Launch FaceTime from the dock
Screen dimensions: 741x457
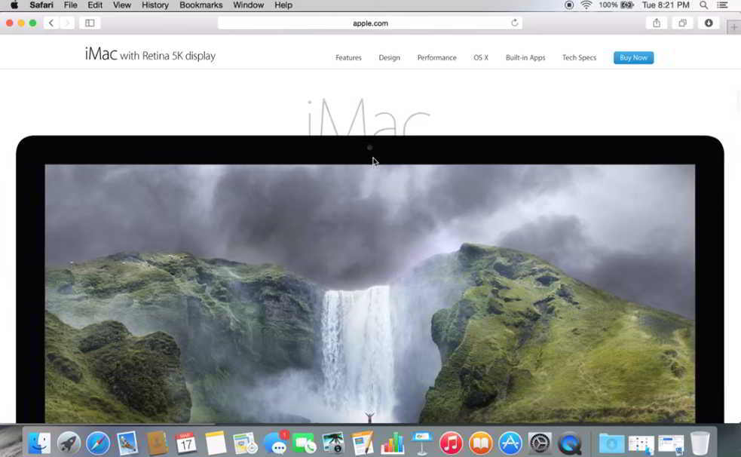click(305, 443)
